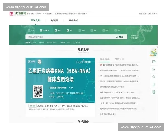The height and width of the screenshot is (134, 167).
Task: Open news 关于延期举办《第十九届(2021)
Action: [x=120, y=98]
